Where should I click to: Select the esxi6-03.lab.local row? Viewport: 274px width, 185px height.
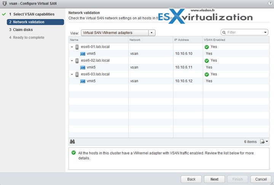click(169, 74)
